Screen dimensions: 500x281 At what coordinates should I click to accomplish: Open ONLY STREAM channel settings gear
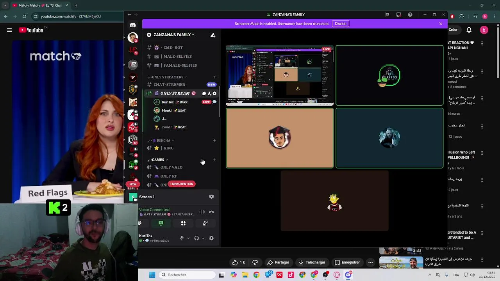coord(214,93)
